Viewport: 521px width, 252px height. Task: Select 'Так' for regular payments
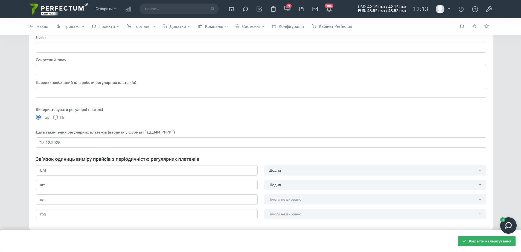(38, 117)
